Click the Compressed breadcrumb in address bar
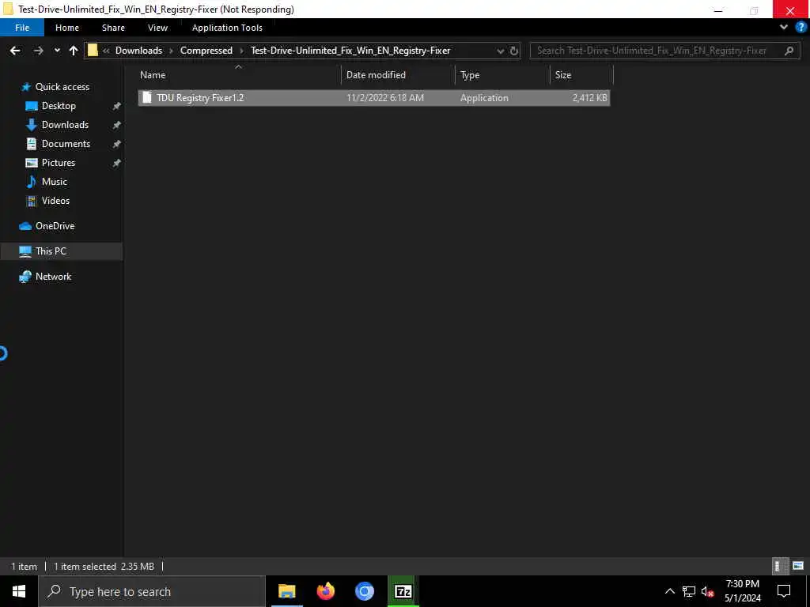Screen dimensions: 810x607 (206, 51)
